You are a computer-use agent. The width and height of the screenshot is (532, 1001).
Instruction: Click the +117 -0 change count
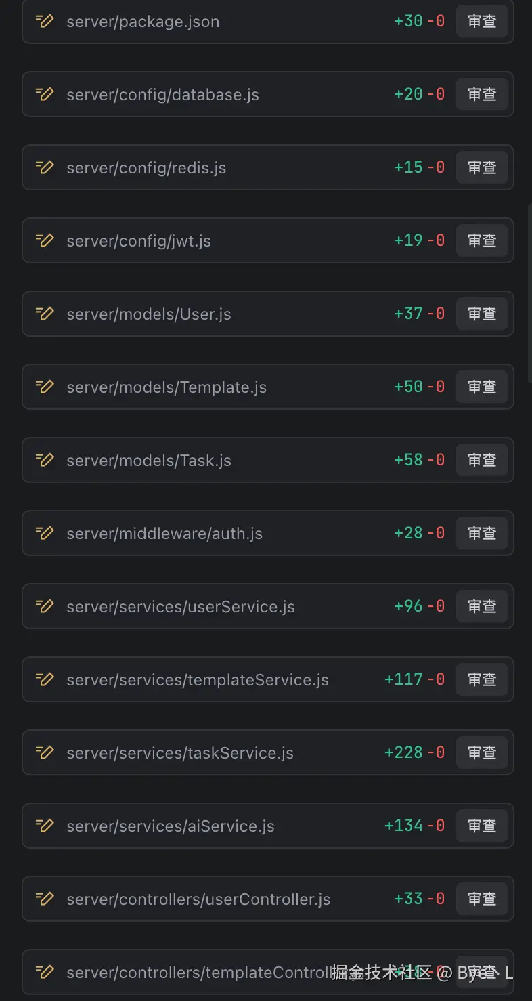(x=414, y=679)
